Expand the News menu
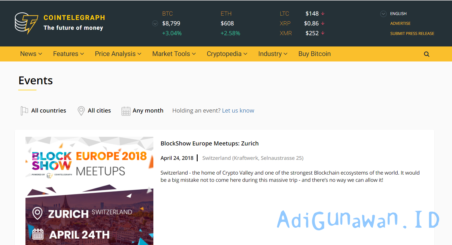This screenshot has width=452, height=245. [31, 54]
